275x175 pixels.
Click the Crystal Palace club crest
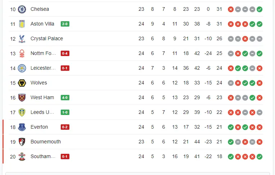coord(22,38)
